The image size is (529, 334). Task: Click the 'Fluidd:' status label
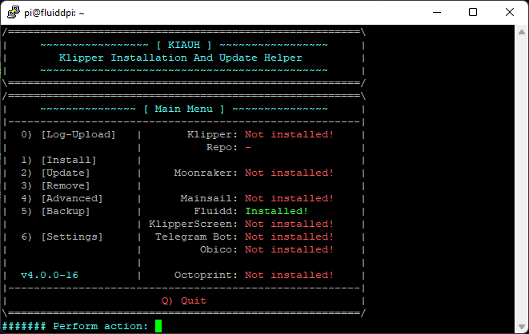click(216, 212)
